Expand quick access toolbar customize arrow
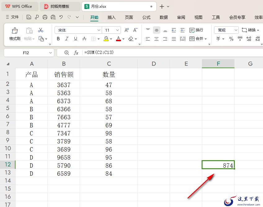Viewport: 263px width, 207px height. point(77,17)
